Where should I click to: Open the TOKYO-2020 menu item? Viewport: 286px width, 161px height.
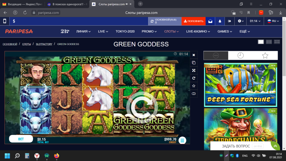[x=125, y=31]
